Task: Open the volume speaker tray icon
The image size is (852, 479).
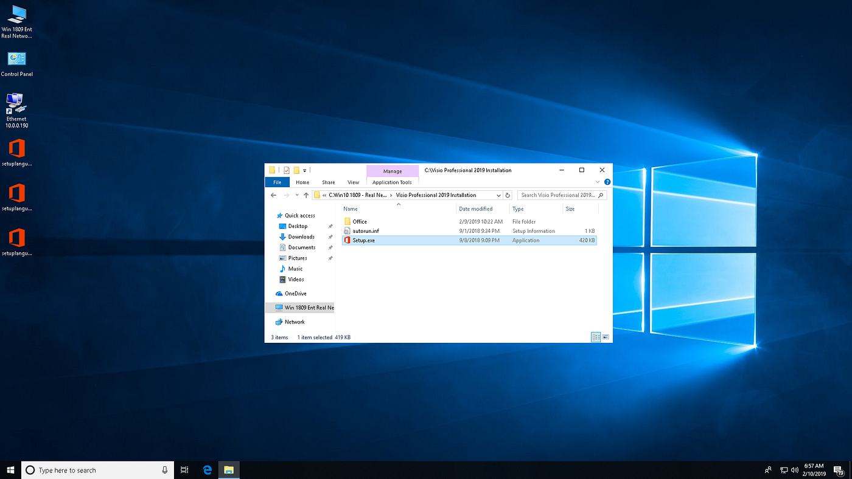Action: coord(794,470)
